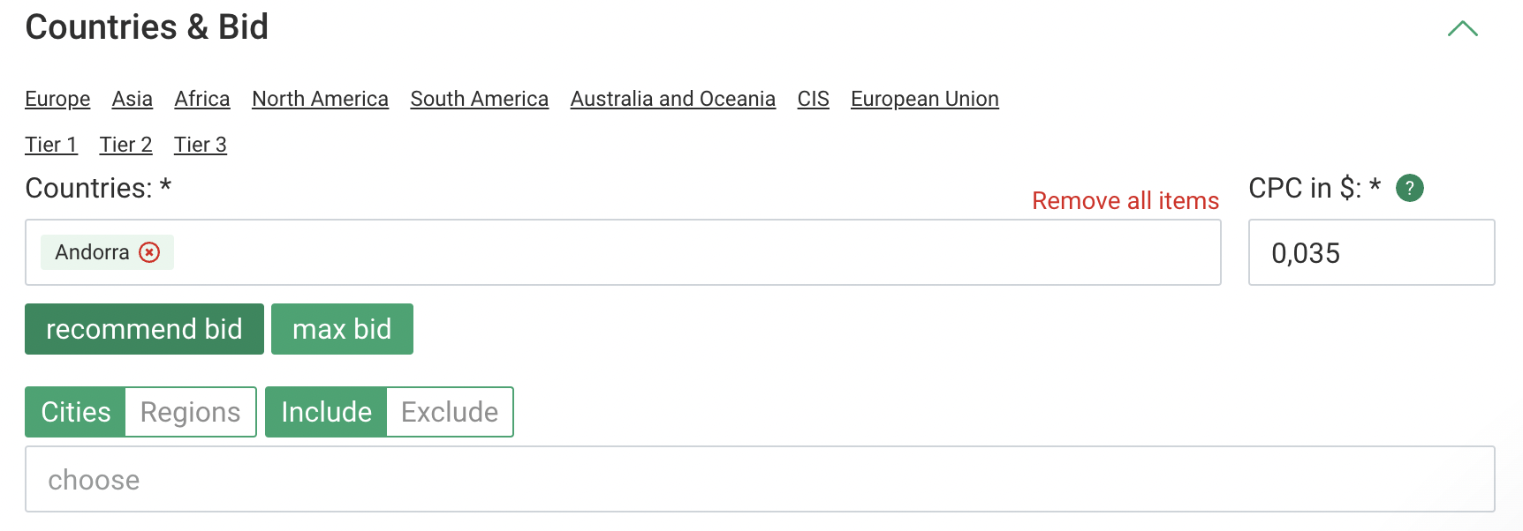Click Remove all items link
This screenshot has height=531, width=1523.
click(1125, 201)
